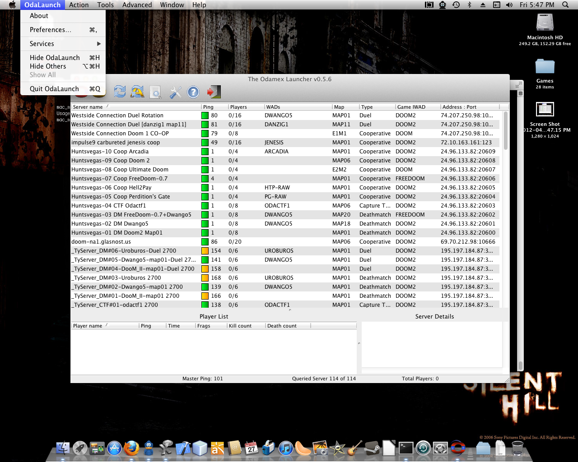Open the Volume control in menu bar
578x462 pixels.
click(x=509, y=5)
